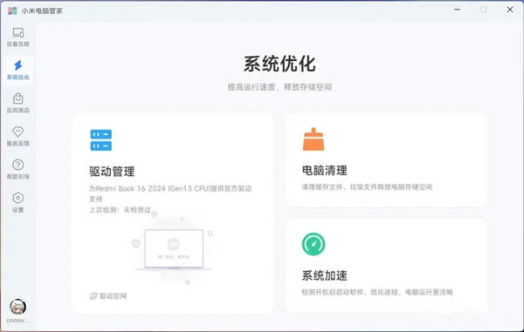Click the 系统优化 page heading
Viewport: 524px width, 332px height.
[x=279, y=64]
